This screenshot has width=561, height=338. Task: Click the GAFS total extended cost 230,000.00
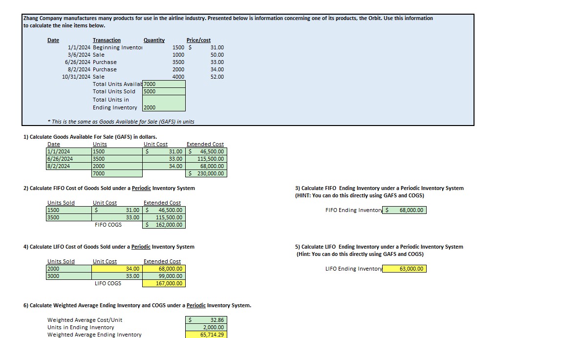(206, 173)
